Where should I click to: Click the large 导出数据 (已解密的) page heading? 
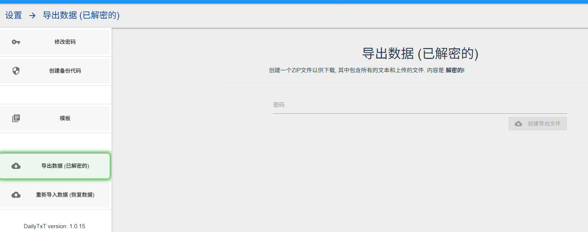(x=420, y=54)
